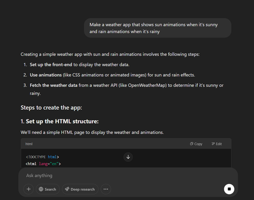
Task: Copy the html code block
Action: (x=196, y=144)
